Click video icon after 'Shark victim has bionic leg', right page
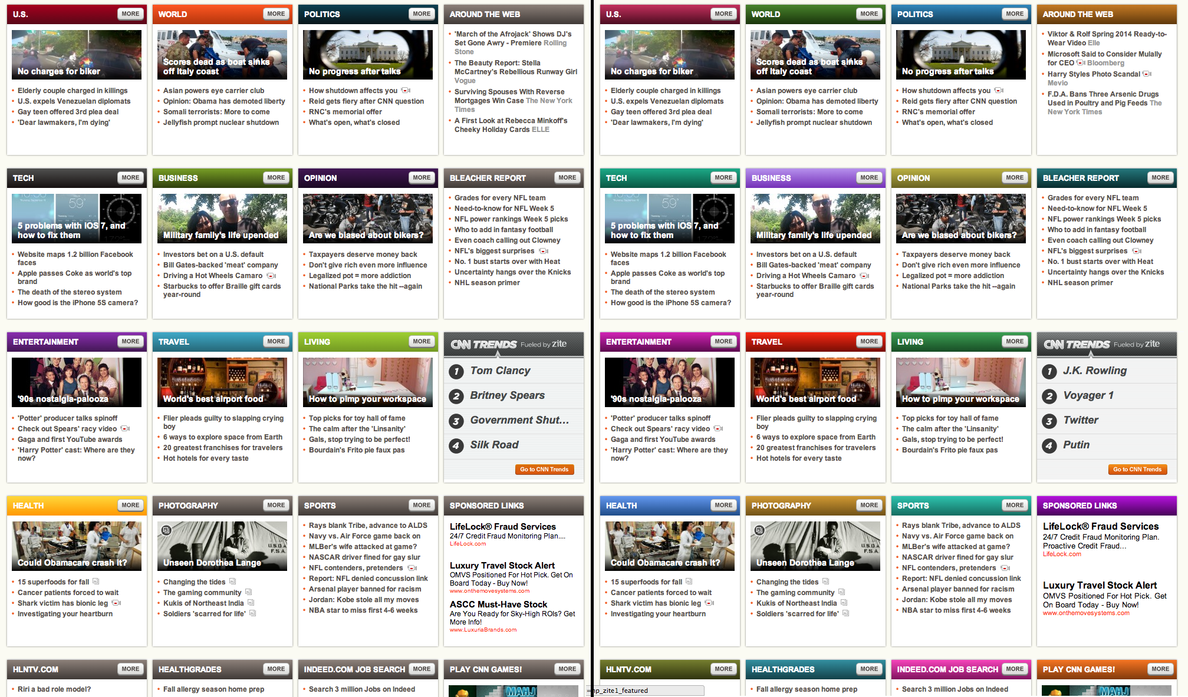Image resolution: width=1188 pixels, height=697 pixels. (x=710, y=603)
